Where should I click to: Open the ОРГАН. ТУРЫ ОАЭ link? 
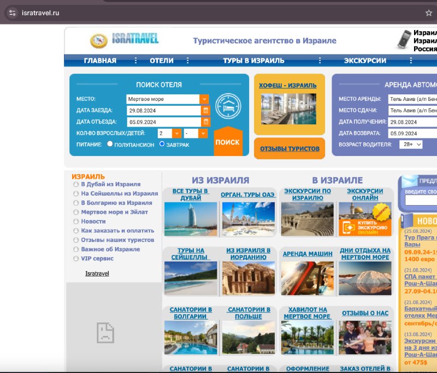248,195
